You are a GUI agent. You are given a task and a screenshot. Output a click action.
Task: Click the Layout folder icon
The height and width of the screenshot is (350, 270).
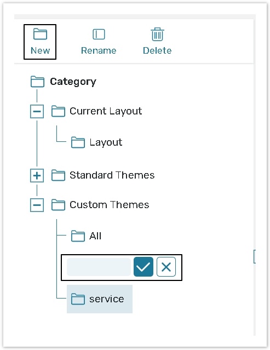click(78, 142)
